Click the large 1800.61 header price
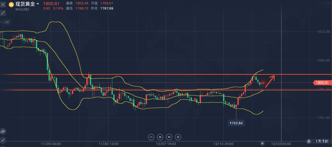332x147 pixels. click(51, 3)
